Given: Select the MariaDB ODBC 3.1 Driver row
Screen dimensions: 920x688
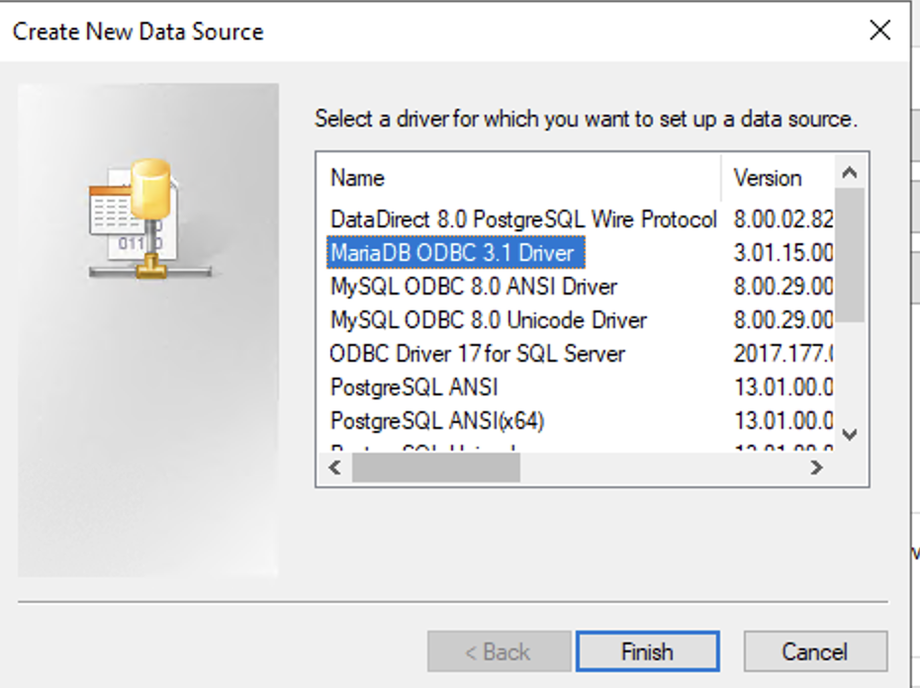Looking at the screenshot, I should point(456,253).
